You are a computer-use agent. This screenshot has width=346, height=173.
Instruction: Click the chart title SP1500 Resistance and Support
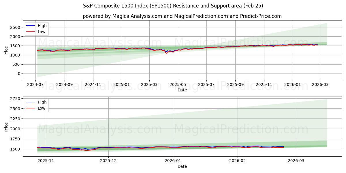[173, 5]
